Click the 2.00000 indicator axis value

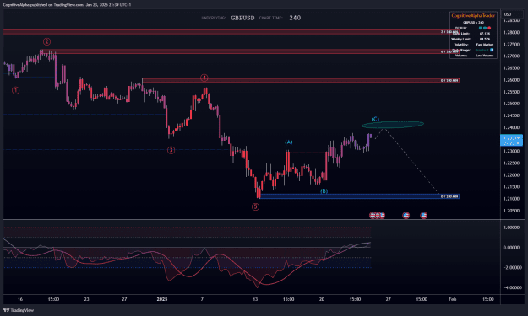tap(511, 228)
